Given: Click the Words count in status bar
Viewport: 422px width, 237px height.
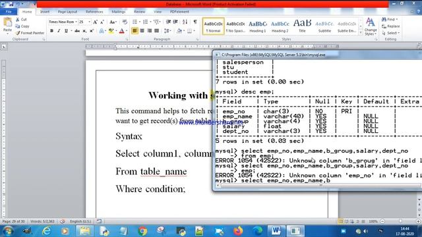Looking at the screenshot, I should click(x=42, y=221).
